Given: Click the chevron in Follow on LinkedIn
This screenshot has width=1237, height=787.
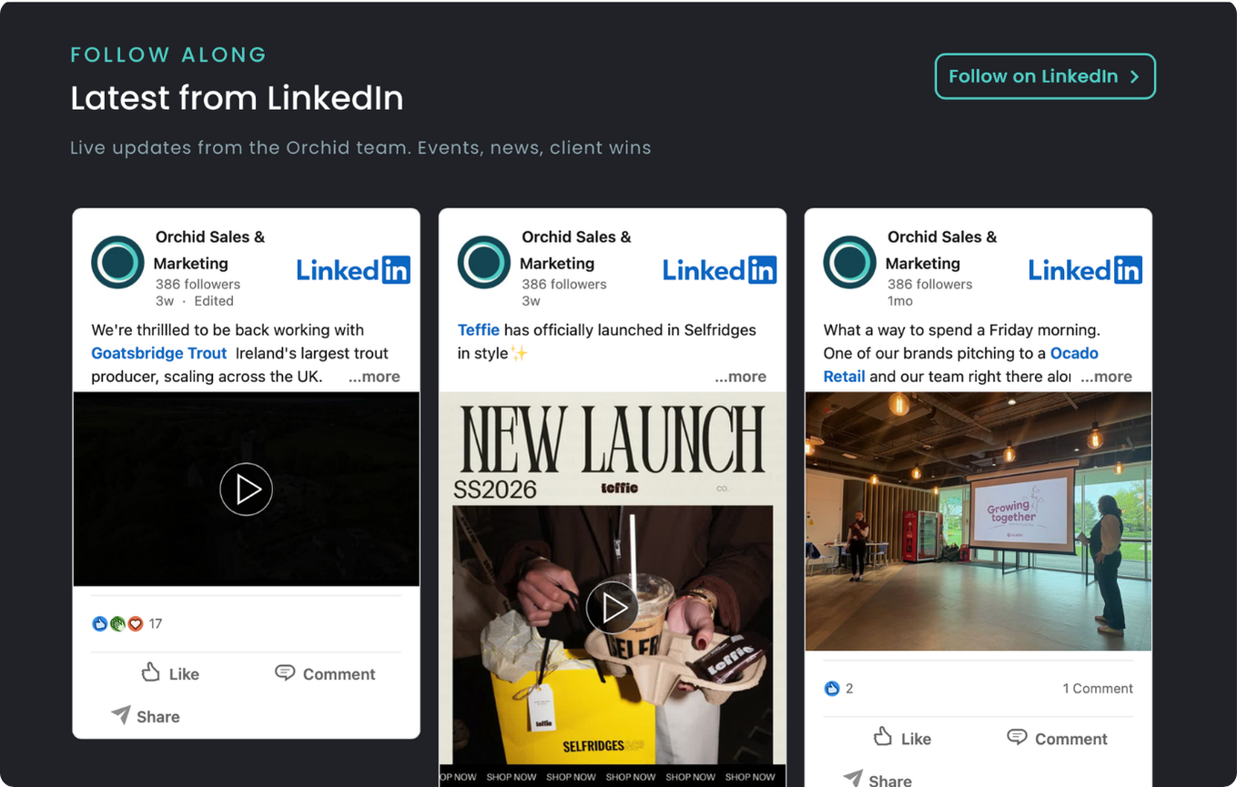Looking at the screenshot, I should point(1134,77).
